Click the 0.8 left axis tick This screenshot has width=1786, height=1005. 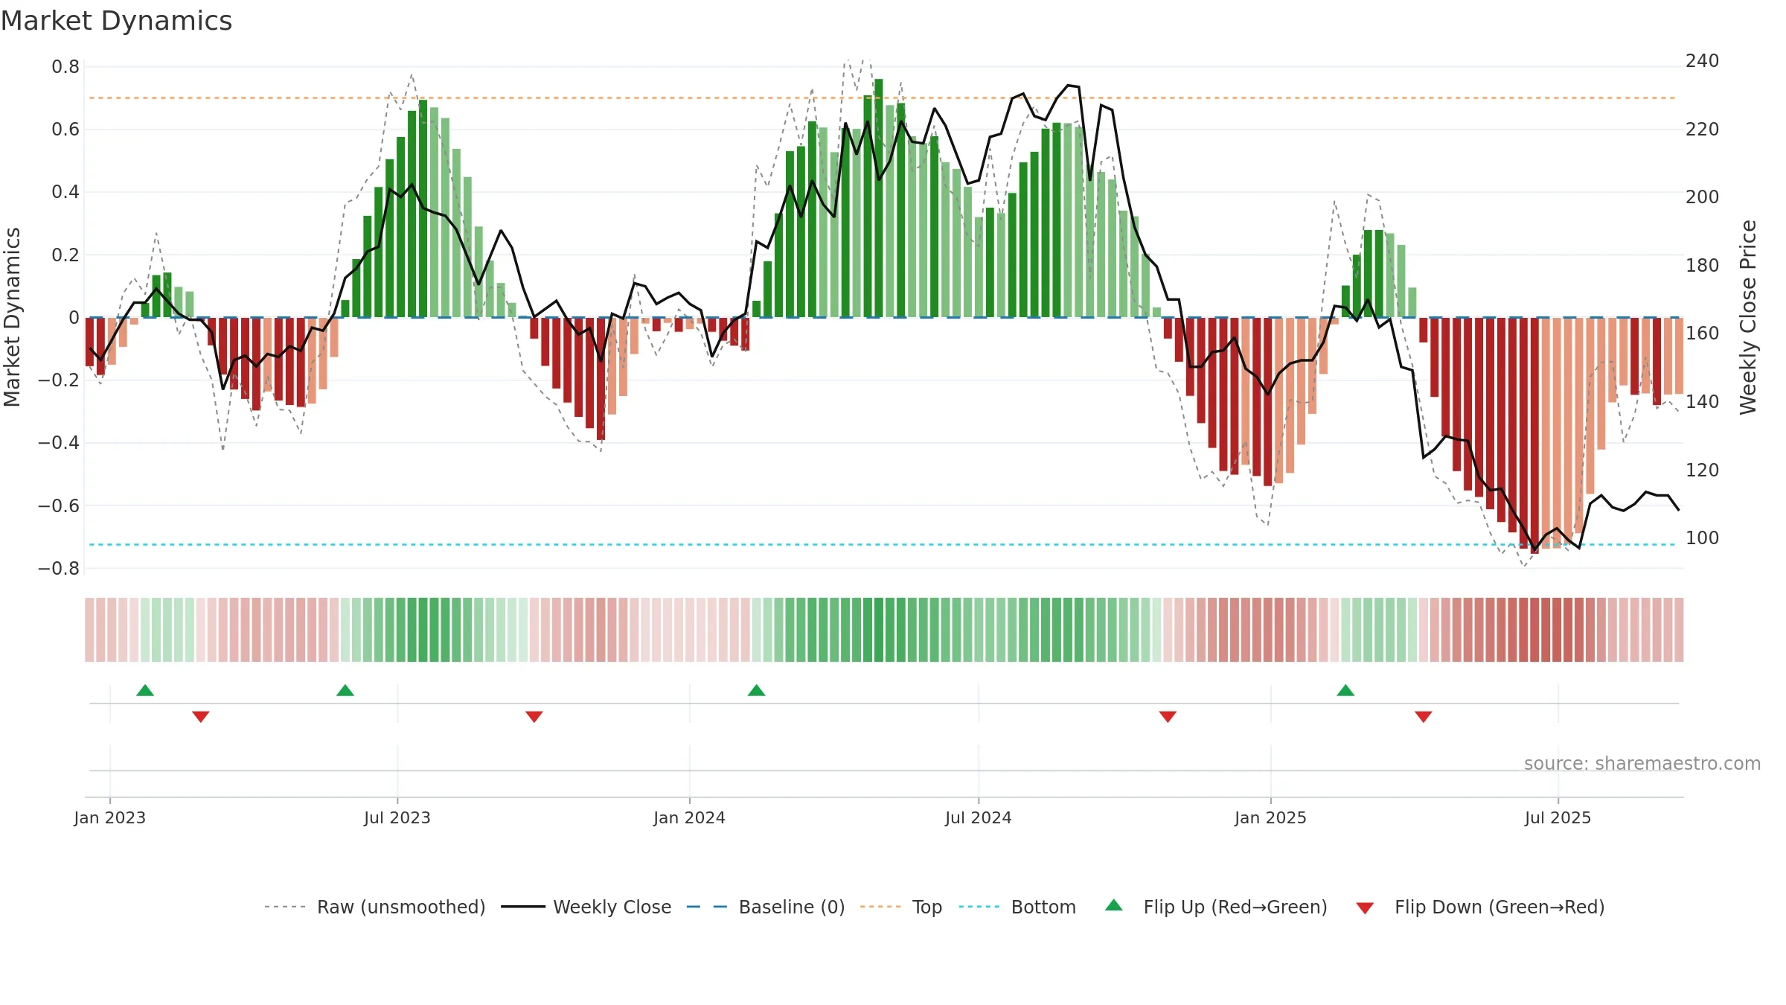coord(65,67)
